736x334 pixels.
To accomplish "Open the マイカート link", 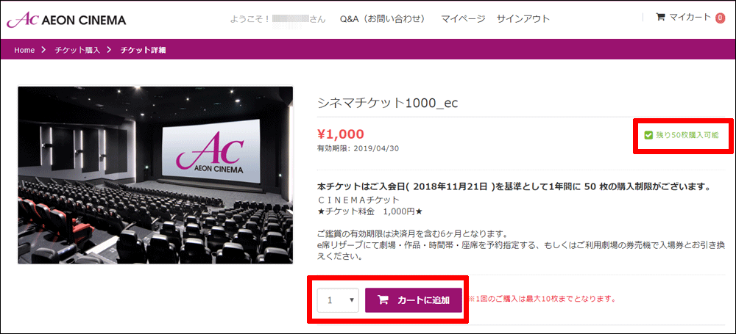I will [690, 18].
